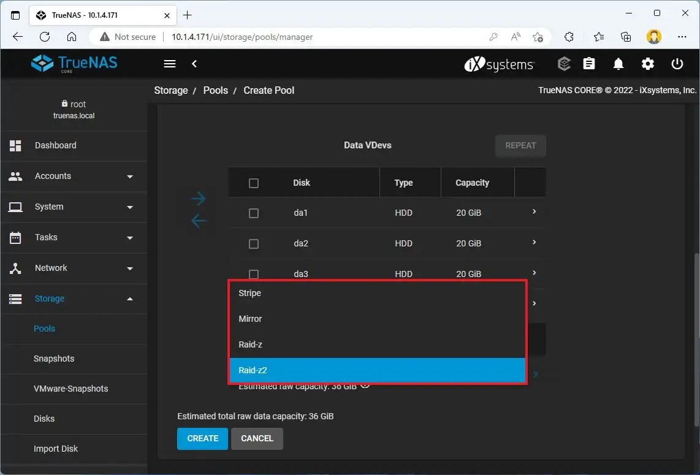The image size is (700, 475).
Task: Select all disks with the header checkbox
Action: (x=254, y=182)
